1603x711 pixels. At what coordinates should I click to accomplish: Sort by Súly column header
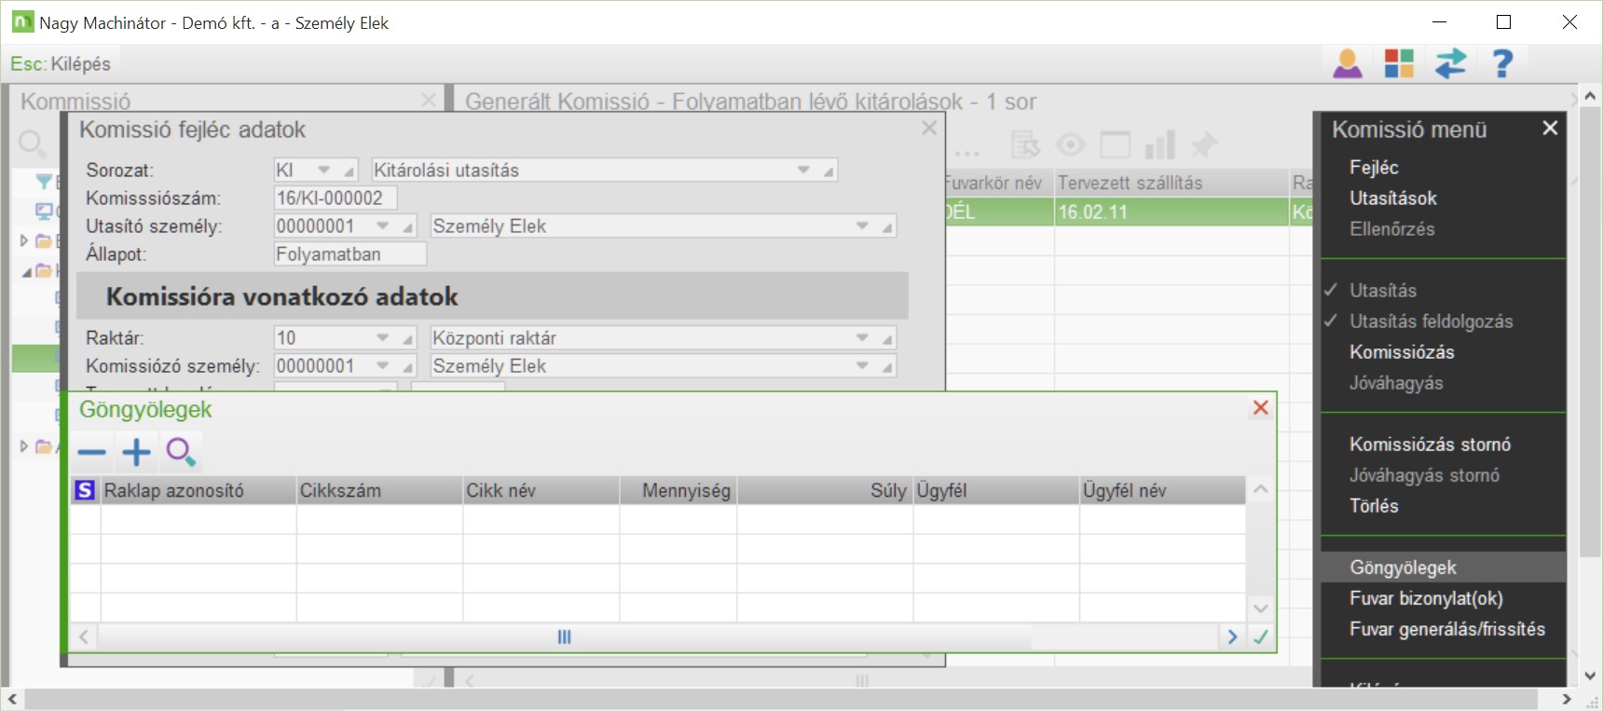(x=825, y=490)
